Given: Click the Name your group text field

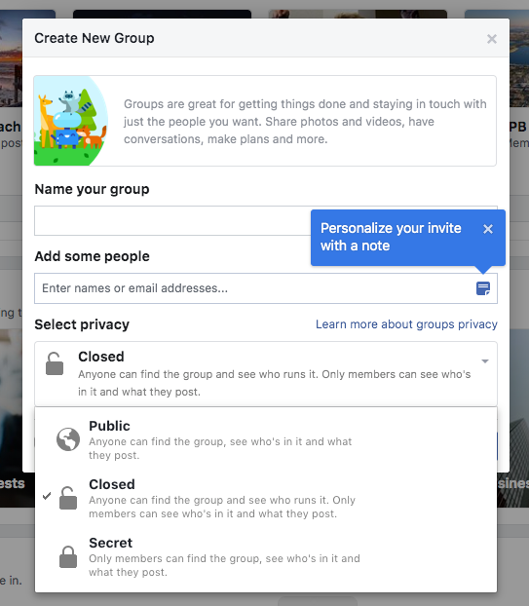Looking at the screenshot, I should [172, 221].
